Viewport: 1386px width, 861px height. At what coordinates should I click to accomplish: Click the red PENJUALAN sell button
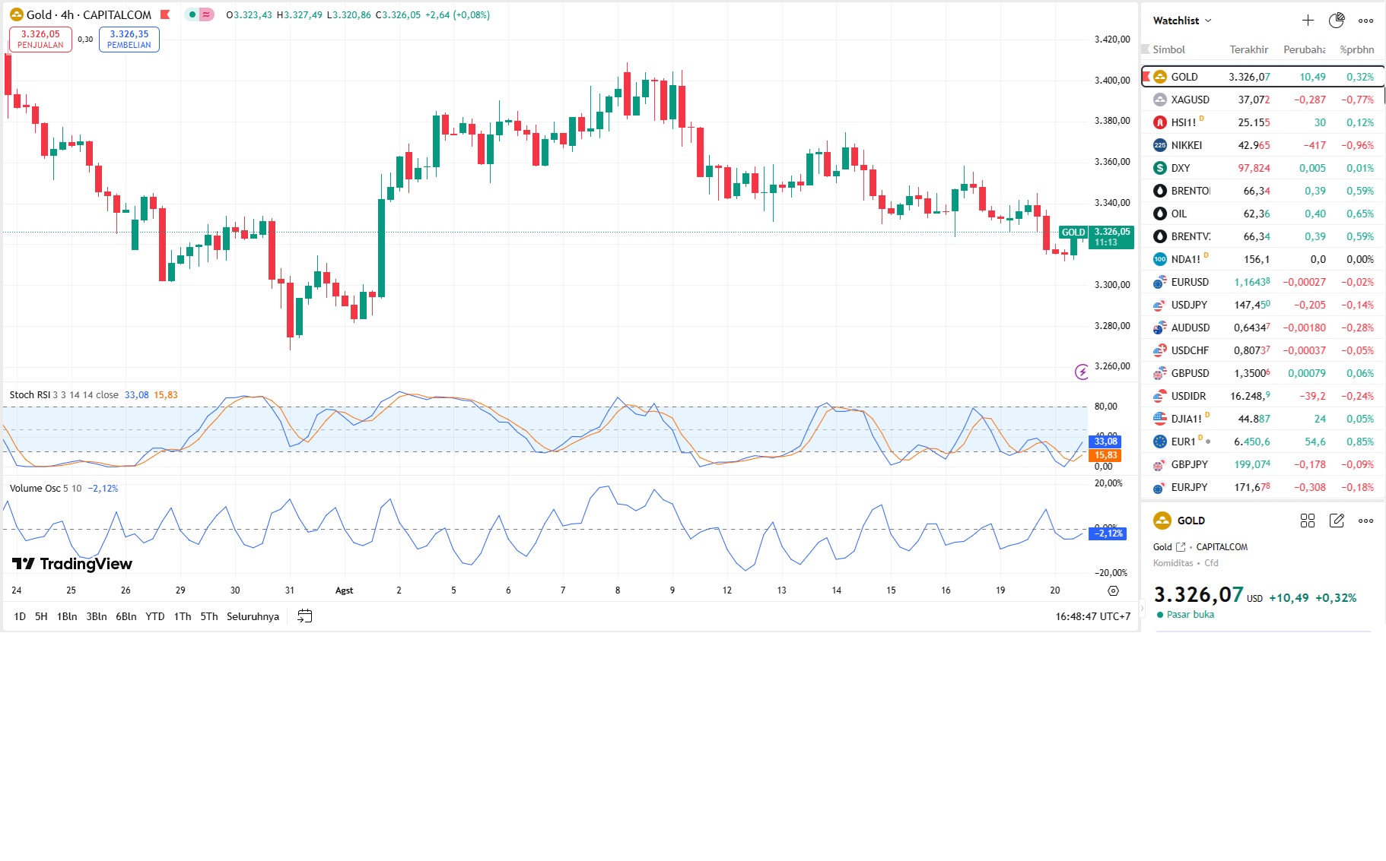(x=40, y=40)
